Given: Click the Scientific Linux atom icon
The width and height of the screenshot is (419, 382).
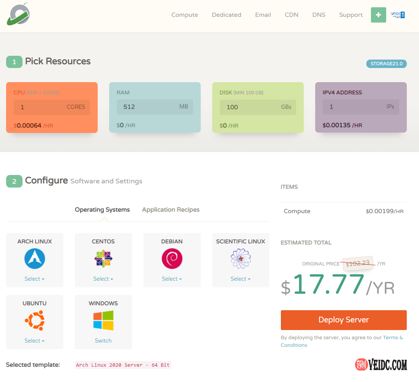Looking at the screenshot, I should [241, 258].
